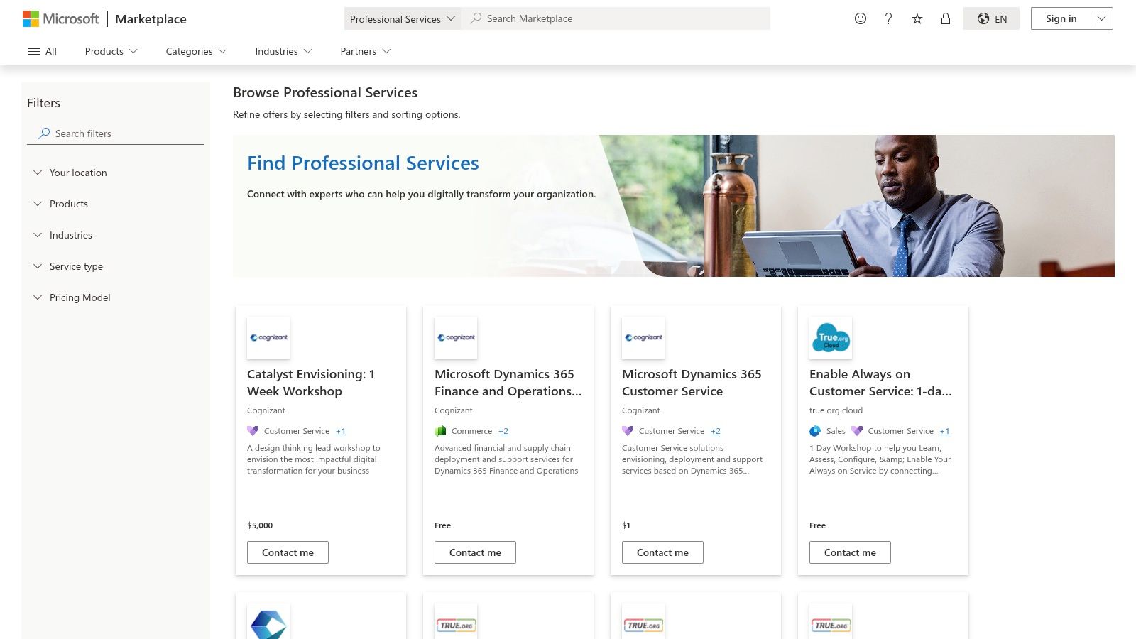Screen dimensions: 1136x639
Task: Open the Professional Services scope dropdown
Action: pyautogui.click(x=402, y=19)
